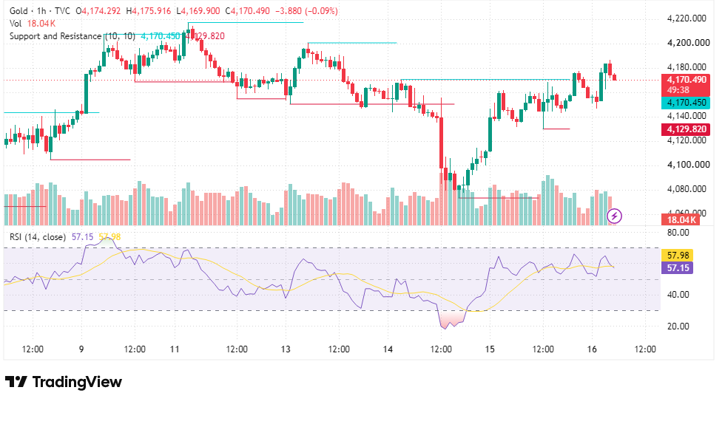Click the date 14 on time axis
The image size is (725, 424).
(x=388, y=349)
